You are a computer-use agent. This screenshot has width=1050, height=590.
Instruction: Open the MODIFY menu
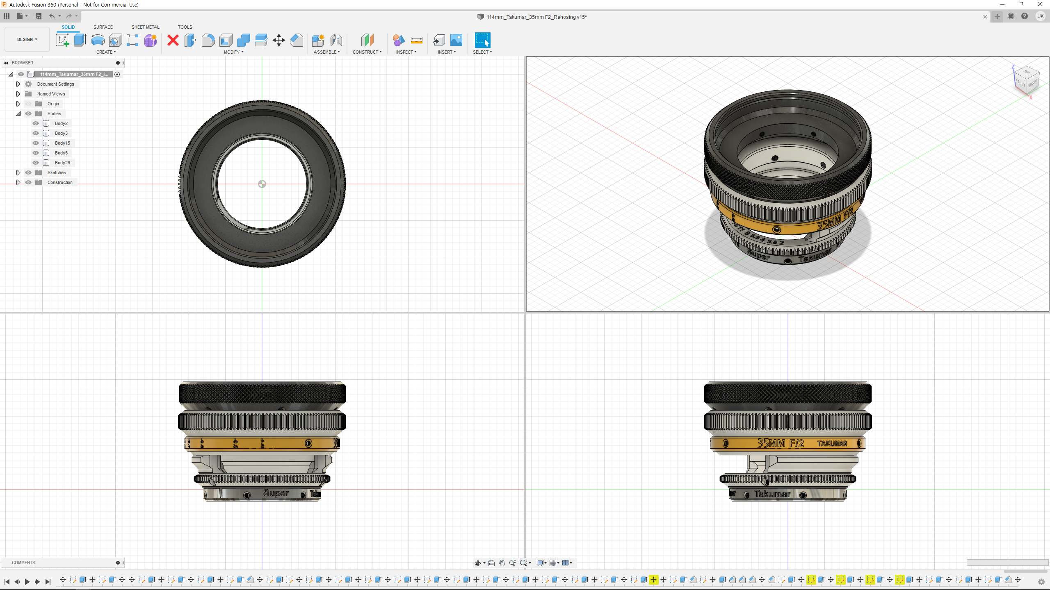tap(233, 52)
